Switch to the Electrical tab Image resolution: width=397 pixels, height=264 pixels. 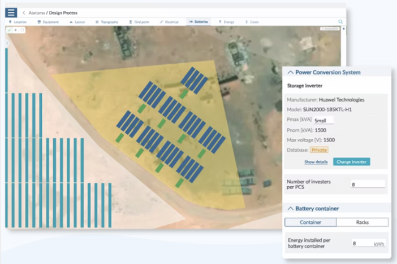click(x=169, y=22)
